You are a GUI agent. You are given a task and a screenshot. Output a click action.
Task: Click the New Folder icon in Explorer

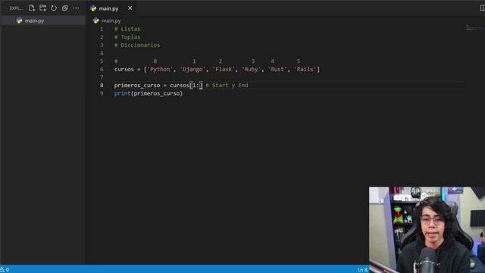[x=42, y=8]
